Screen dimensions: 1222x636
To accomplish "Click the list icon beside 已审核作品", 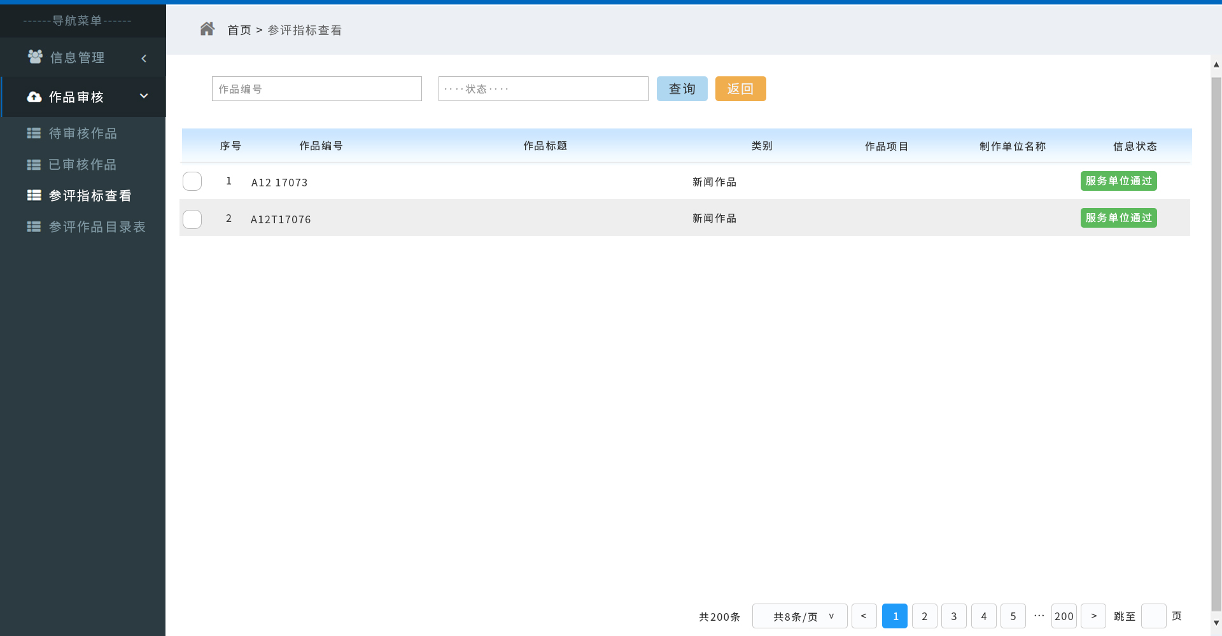I will tap(34, 165).
